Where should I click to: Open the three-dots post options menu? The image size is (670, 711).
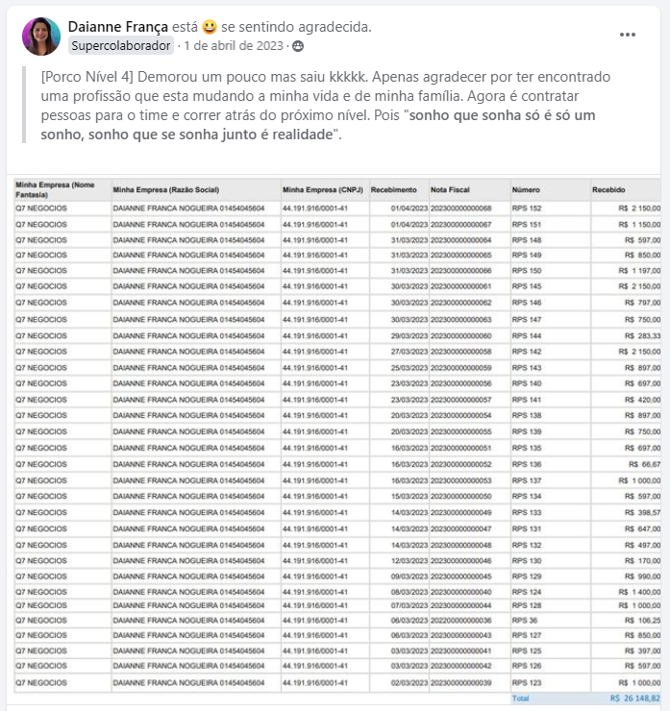point(628,35)
